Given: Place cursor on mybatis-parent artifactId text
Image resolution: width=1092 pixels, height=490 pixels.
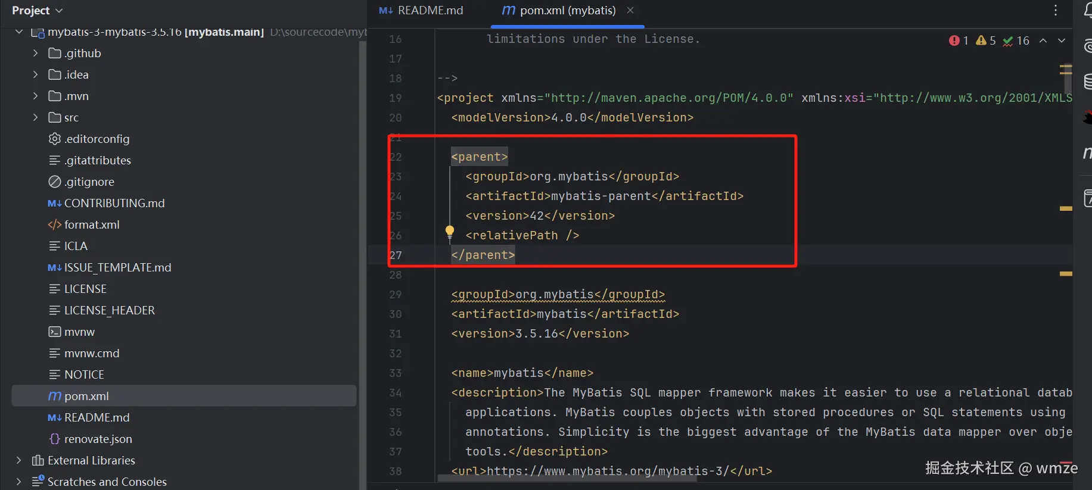Looking at the screenshot, I should tap(601, 196).
